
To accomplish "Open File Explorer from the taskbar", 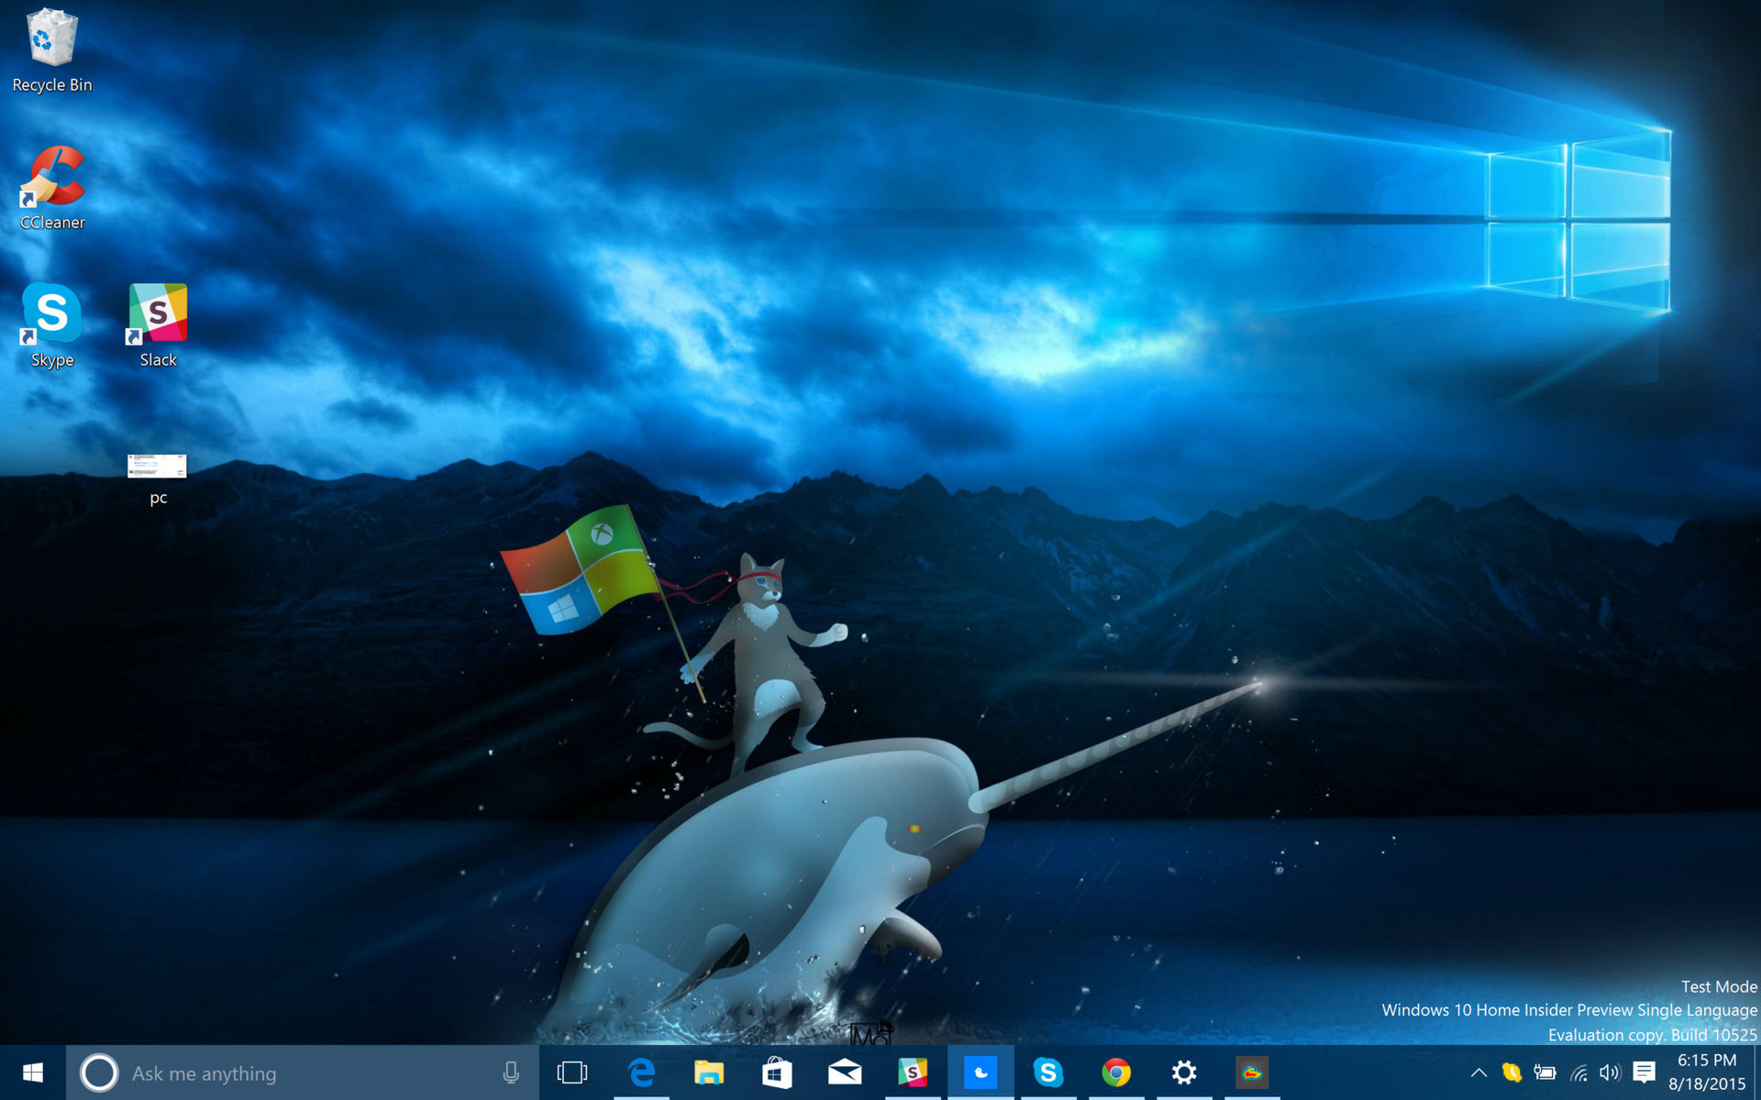I will 708,1072.
